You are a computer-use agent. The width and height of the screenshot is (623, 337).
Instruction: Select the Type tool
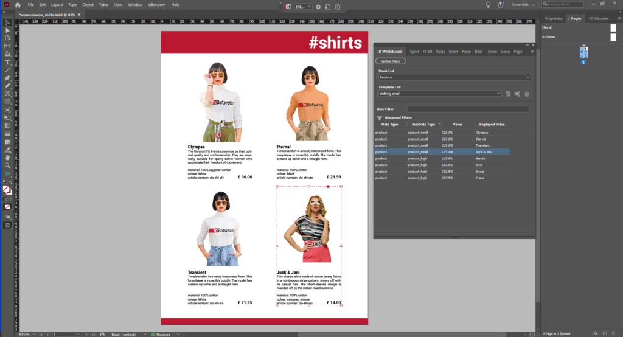[x=7, y=62]
